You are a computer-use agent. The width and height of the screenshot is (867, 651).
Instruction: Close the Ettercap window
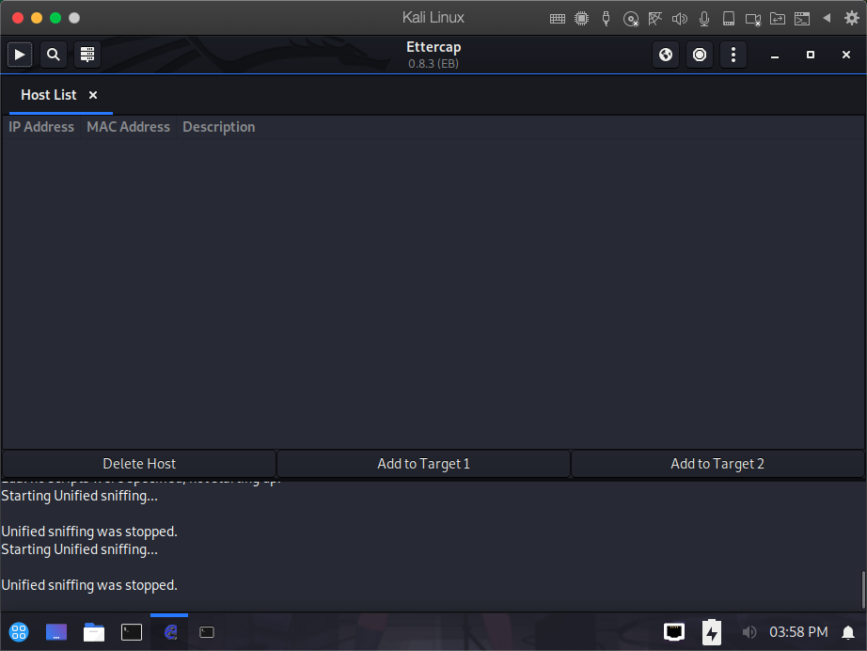[x=846, y=55]
